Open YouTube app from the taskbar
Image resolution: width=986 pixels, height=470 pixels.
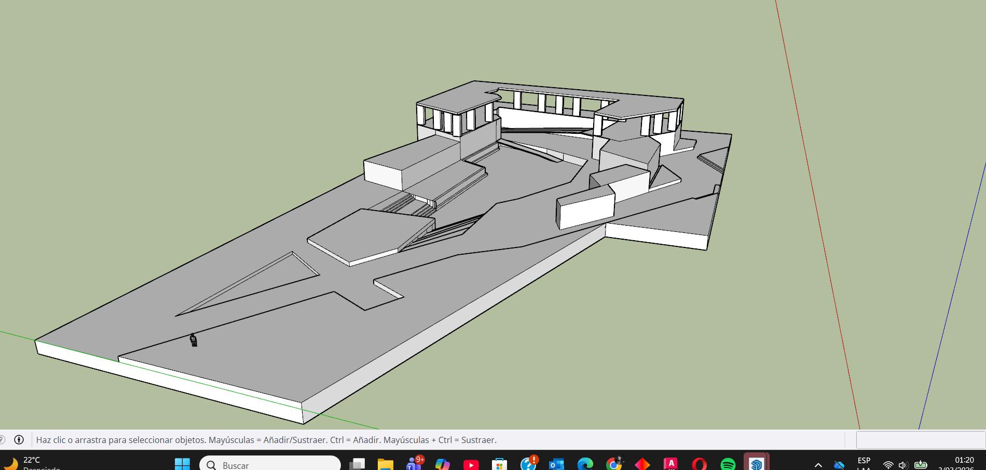471,464
